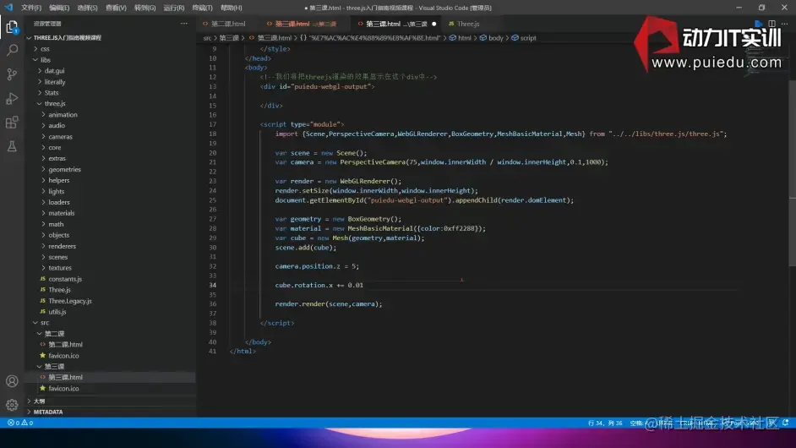Open the Manage gear icon
796x448 pixels.
(x=12, y=405)
